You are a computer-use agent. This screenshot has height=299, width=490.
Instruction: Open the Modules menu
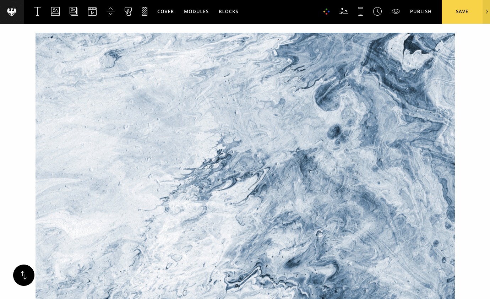click(196, 12)
